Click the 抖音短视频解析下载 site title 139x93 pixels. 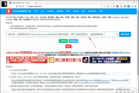[x=22, y=11]
